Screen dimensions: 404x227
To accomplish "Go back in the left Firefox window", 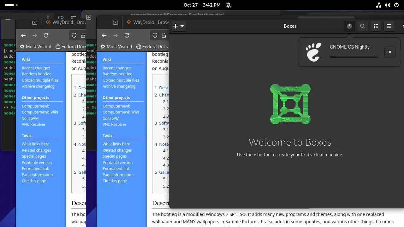I will pos(23,35).
